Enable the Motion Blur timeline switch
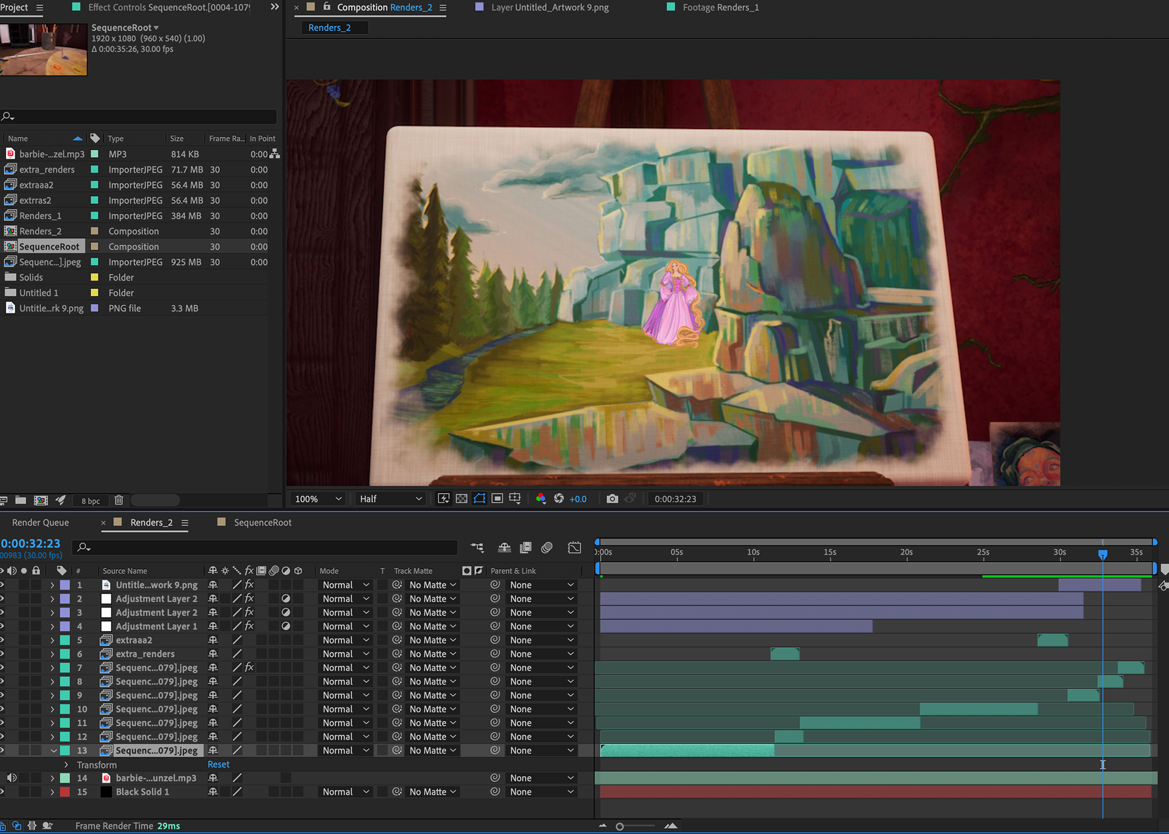This screenshot has height=834, width=1169. pyautogui.click(x=547, y=547)
